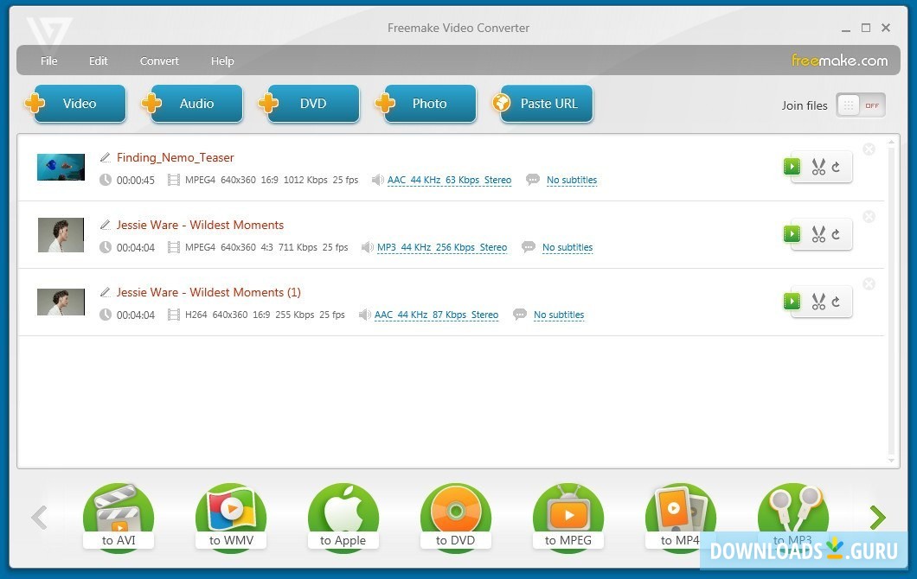Remove Jessie Ware - Wildest Moments (1)
Screen dimensions: 917x579
pos(869,283)
